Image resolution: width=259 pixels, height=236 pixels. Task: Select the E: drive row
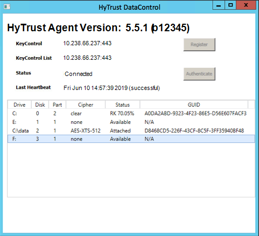tap(131, 122)
